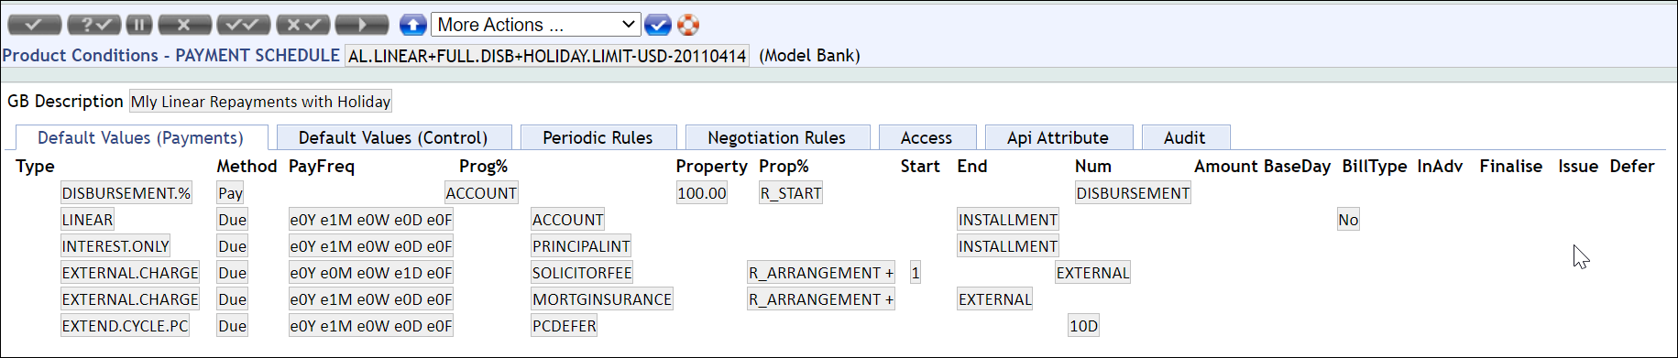Click the DISBURSEMENT.% type field
Screen dimensions: 1678x358
click(126, 193)
